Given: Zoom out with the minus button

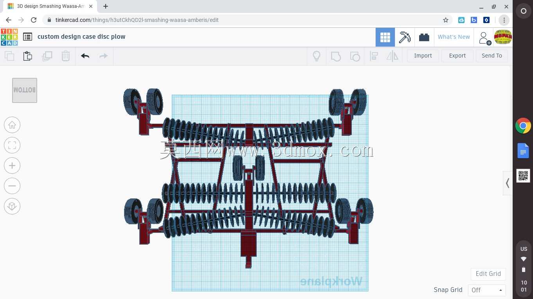Looking at the screenshot, I should (x=12, y=186).
